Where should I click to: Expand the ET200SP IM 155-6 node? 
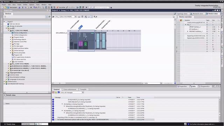pos(8,70)
